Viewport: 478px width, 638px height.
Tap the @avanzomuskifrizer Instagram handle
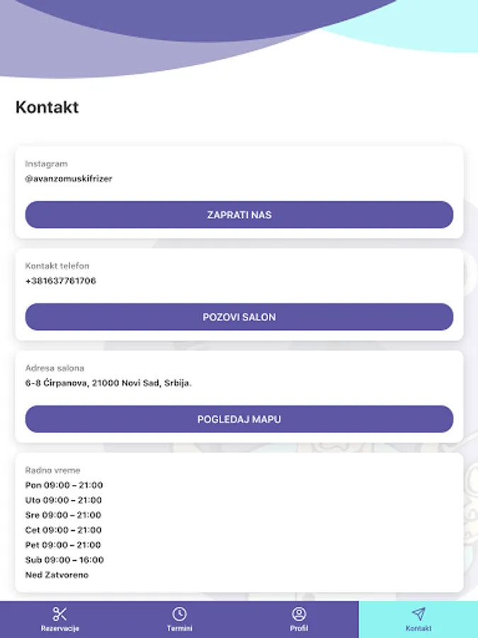69,179
